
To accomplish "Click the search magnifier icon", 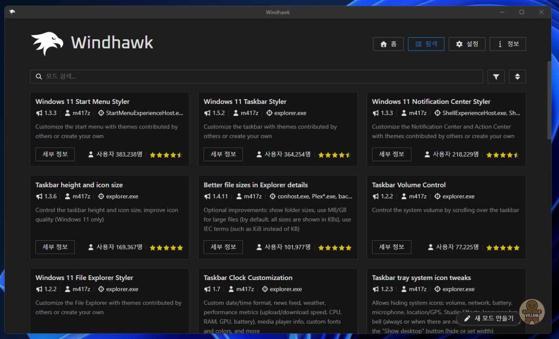I will [39, 76].
